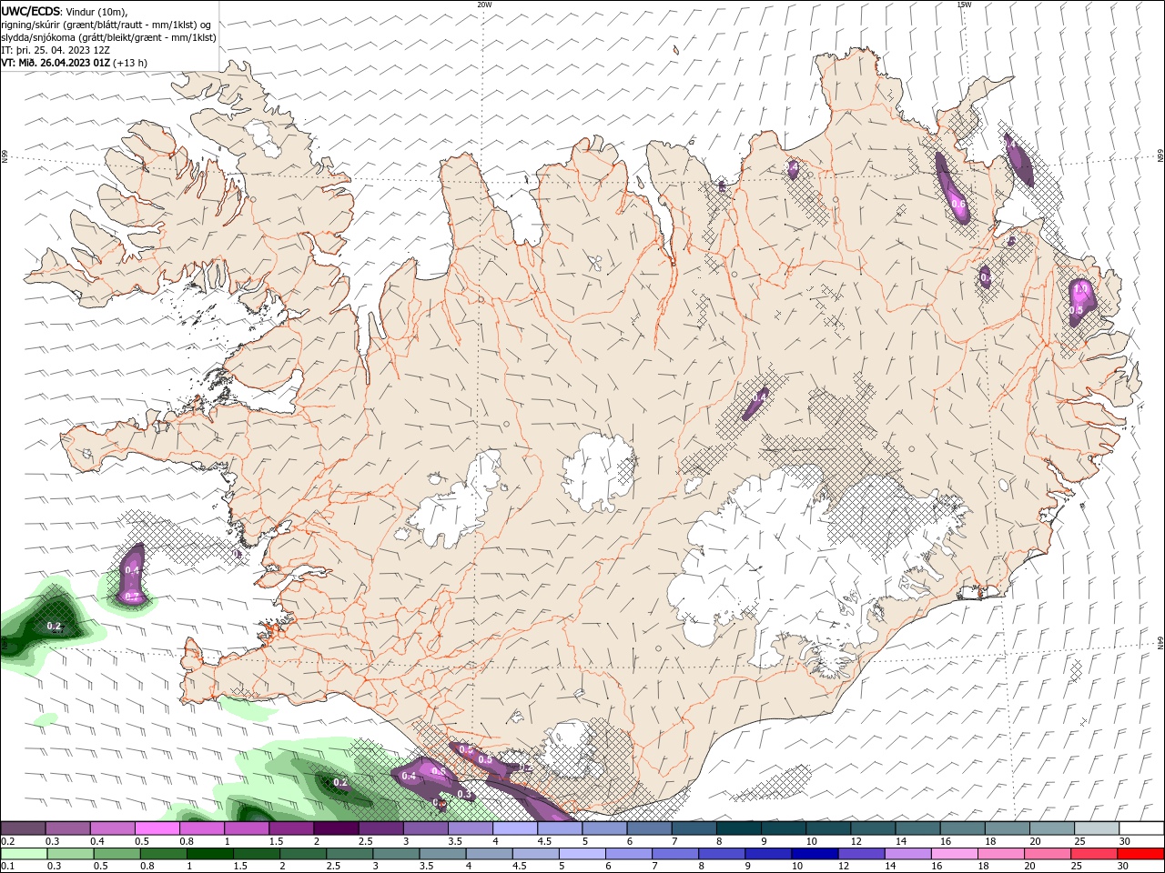Click the 0.4 label in the central highland snow patch

click(x=758, y=397)
